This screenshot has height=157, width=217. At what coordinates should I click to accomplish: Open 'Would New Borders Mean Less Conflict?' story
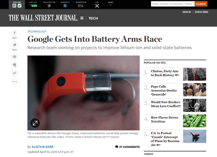(x=166, y=104)
